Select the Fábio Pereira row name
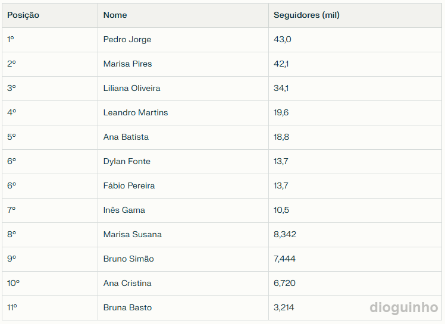Image resolution: width=445 pixels, height=324 pixels. coord(129,185)
